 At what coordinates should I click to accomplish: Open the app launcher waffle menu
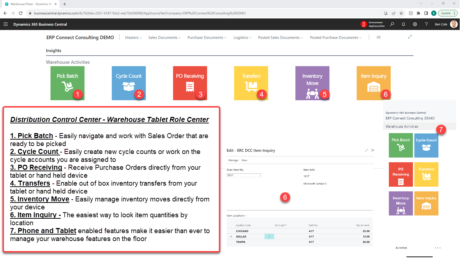tap(5, 24)
